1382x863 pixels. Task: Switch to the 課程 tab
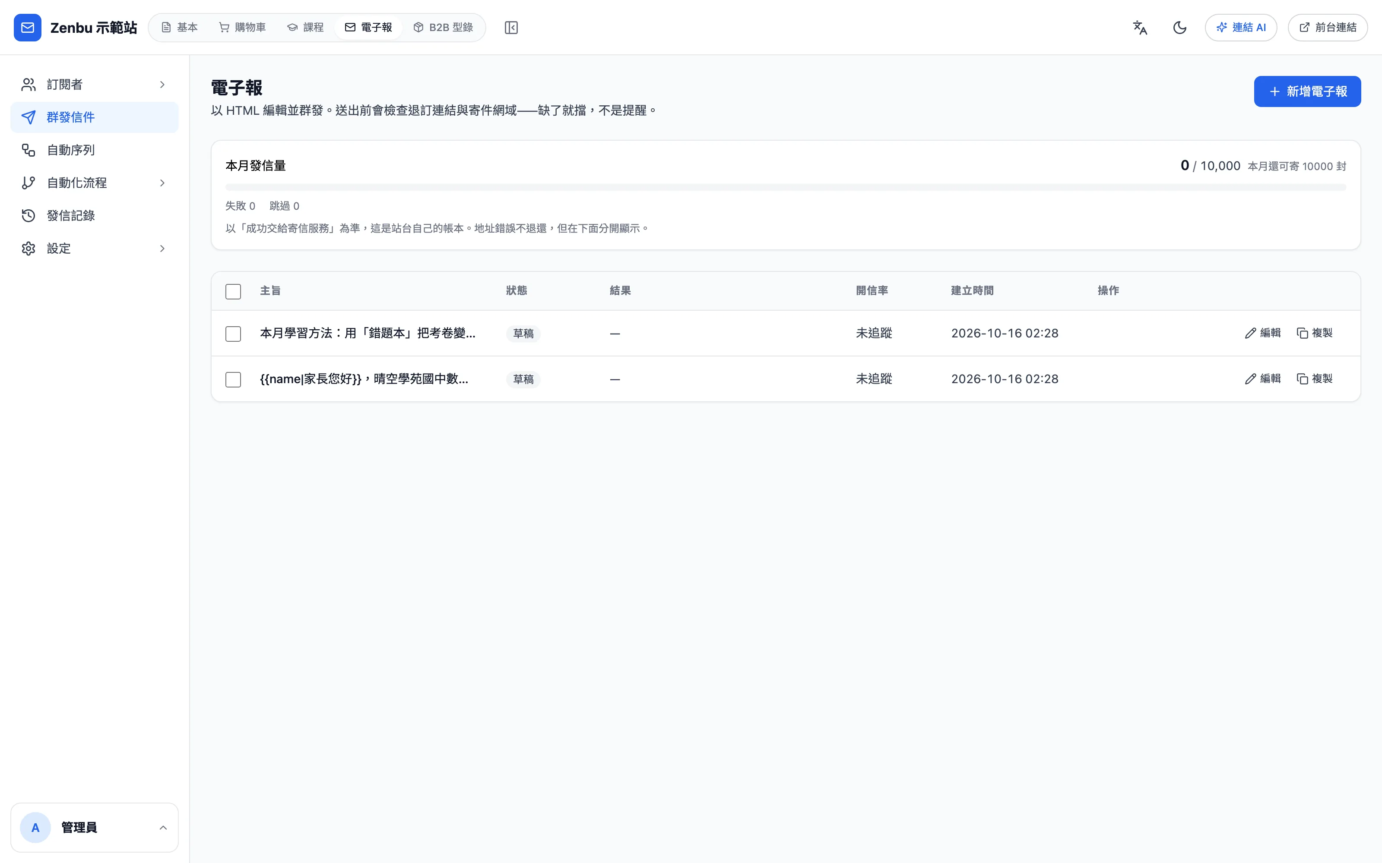[x=305, y=27]
